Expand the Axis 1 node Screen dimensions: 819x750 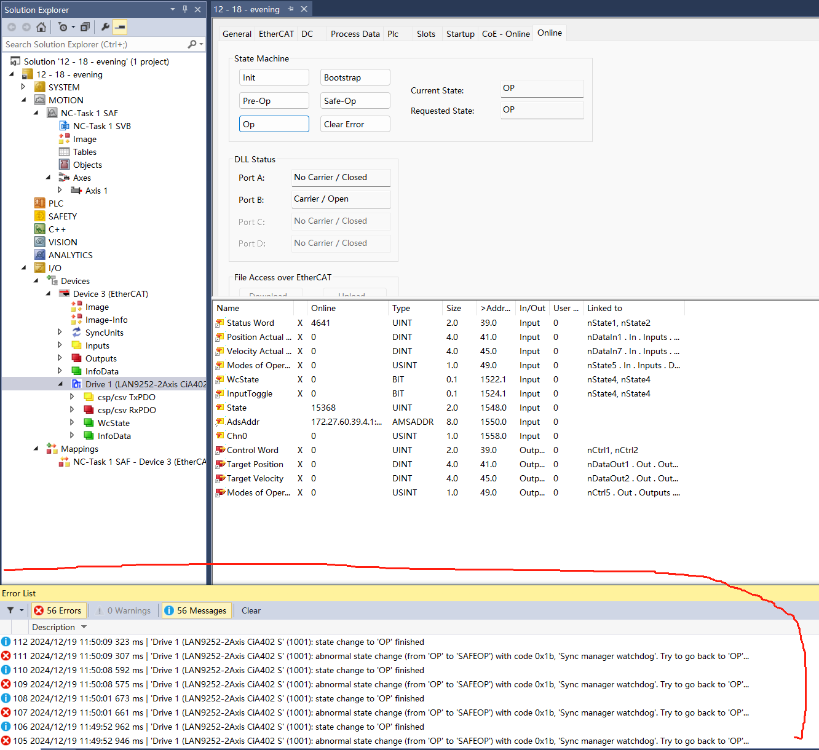click(60, 190)
